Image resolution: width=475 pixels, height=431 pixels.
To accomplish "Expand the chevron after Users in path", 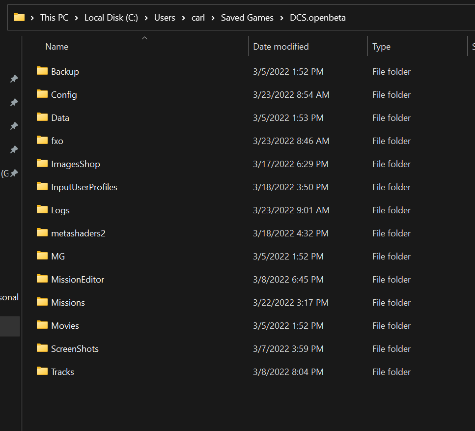I will pyautogui.click(x=183, y=18).
